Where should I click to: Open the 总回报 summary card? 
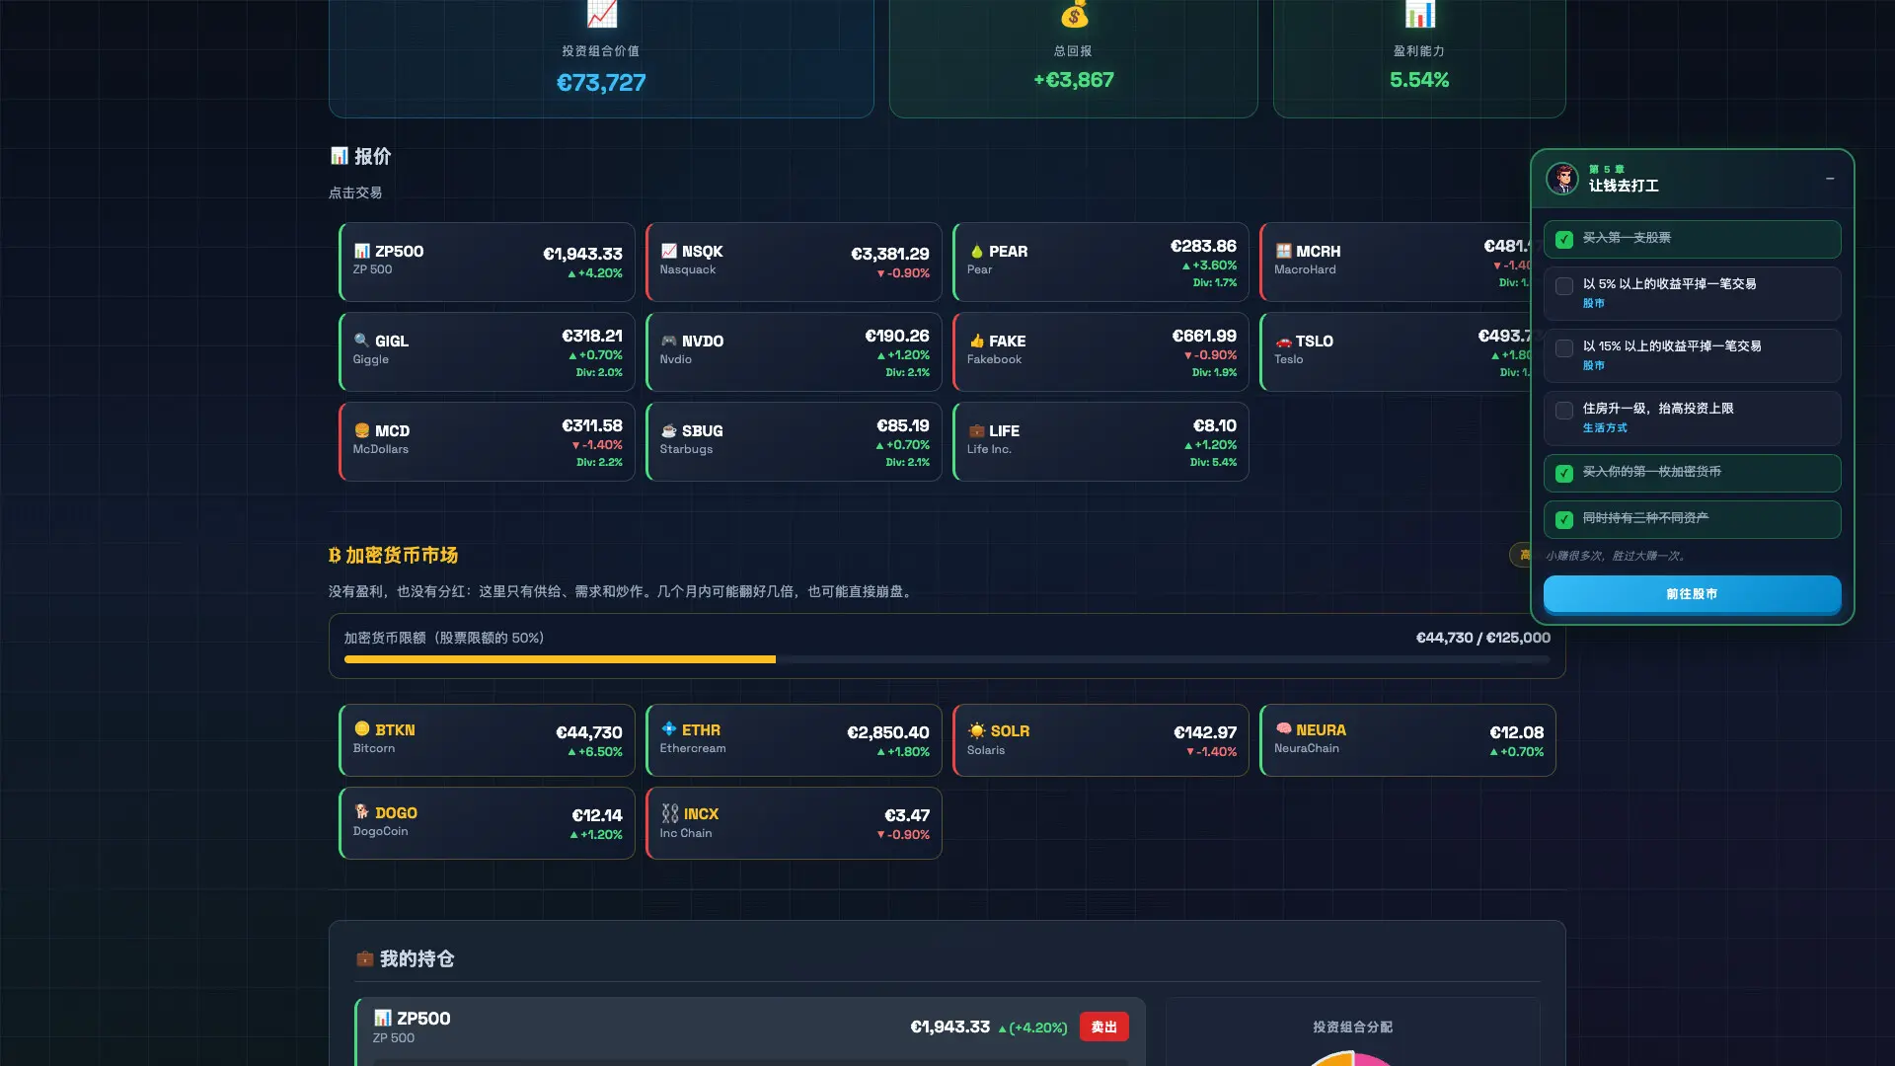(1073, 59)
